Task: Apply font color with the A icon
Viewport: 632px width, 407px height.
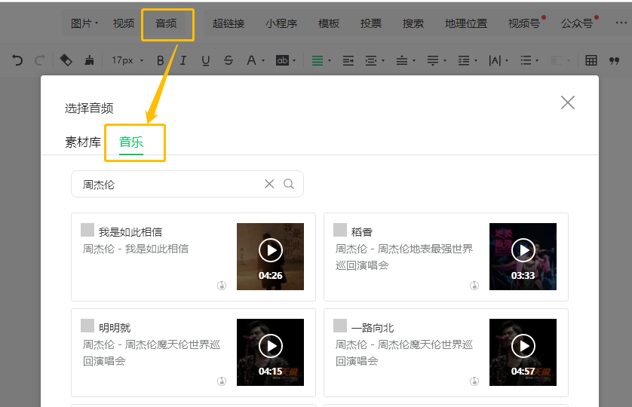Action: click(251, 60)
